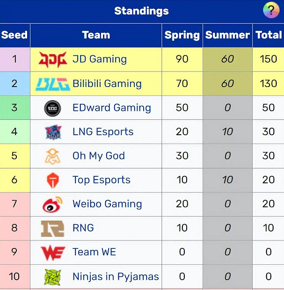Screen dimensions: 284x290
Task: Click the Ninjas in Pyjamas logo
Action: click(52, 277)
